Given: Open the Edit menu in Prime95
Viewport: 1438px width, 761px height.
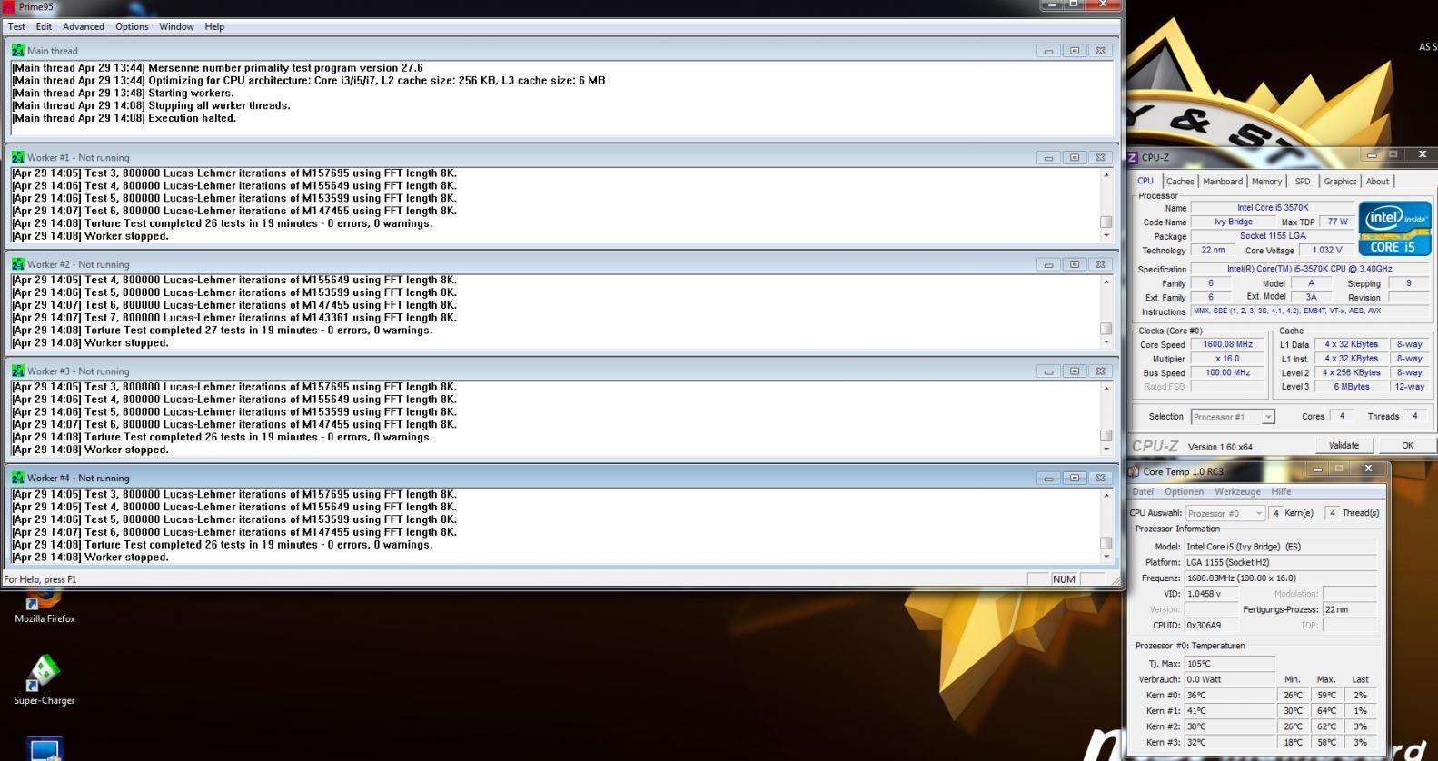Looking at the screenshot, I should click(44, 26).
